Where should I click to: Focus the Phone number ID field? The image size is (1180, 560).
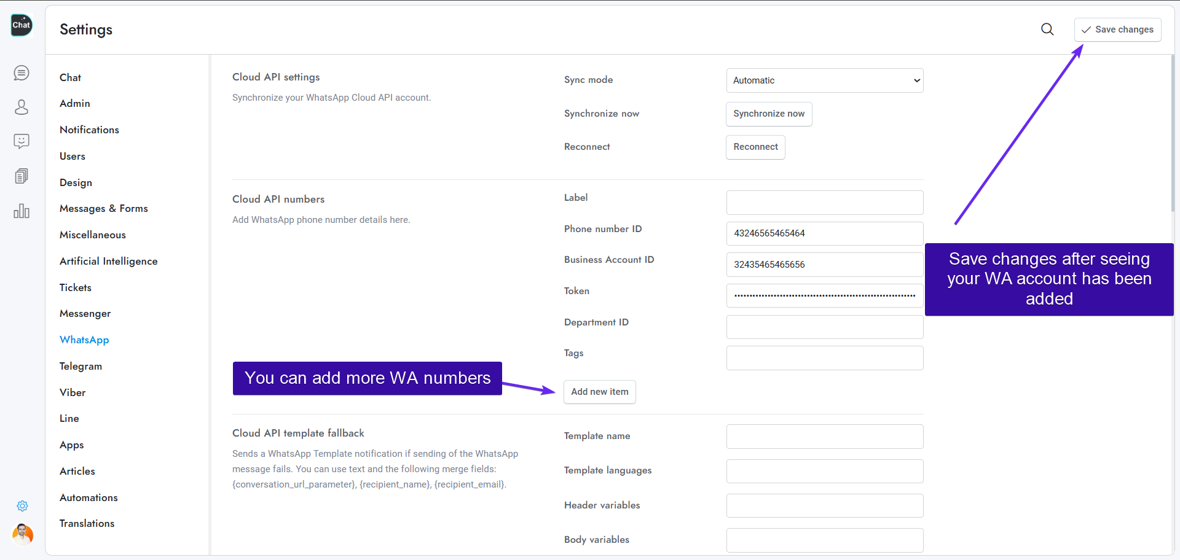(x=824, y=233)
